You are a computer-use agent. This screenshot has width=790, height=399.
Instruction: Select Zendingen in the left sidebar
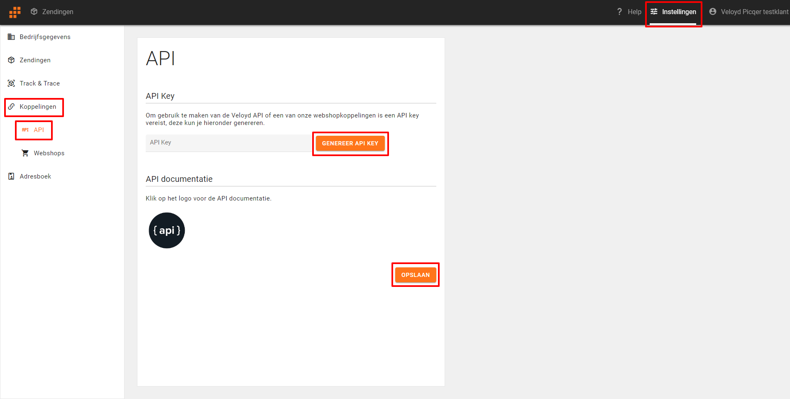(x=35, y=60)
